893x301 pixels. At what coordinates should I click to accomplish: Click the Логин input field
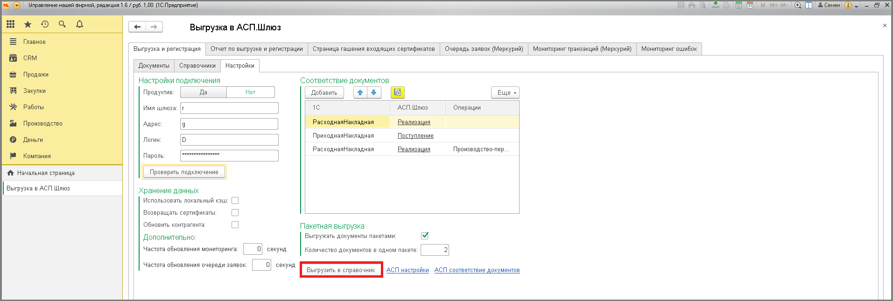(229, 140)
